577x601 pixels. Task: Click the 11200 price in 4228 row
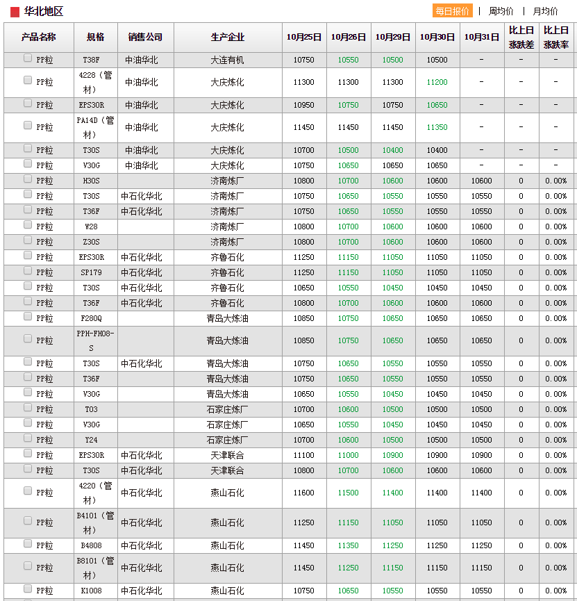click(437, 82)
